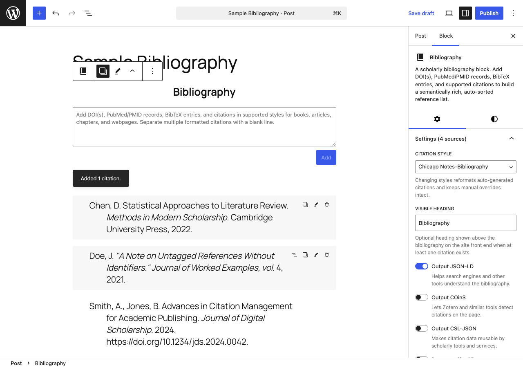Click the blue block inserter plus button
The image size is (523, 368).
point(39,13)
